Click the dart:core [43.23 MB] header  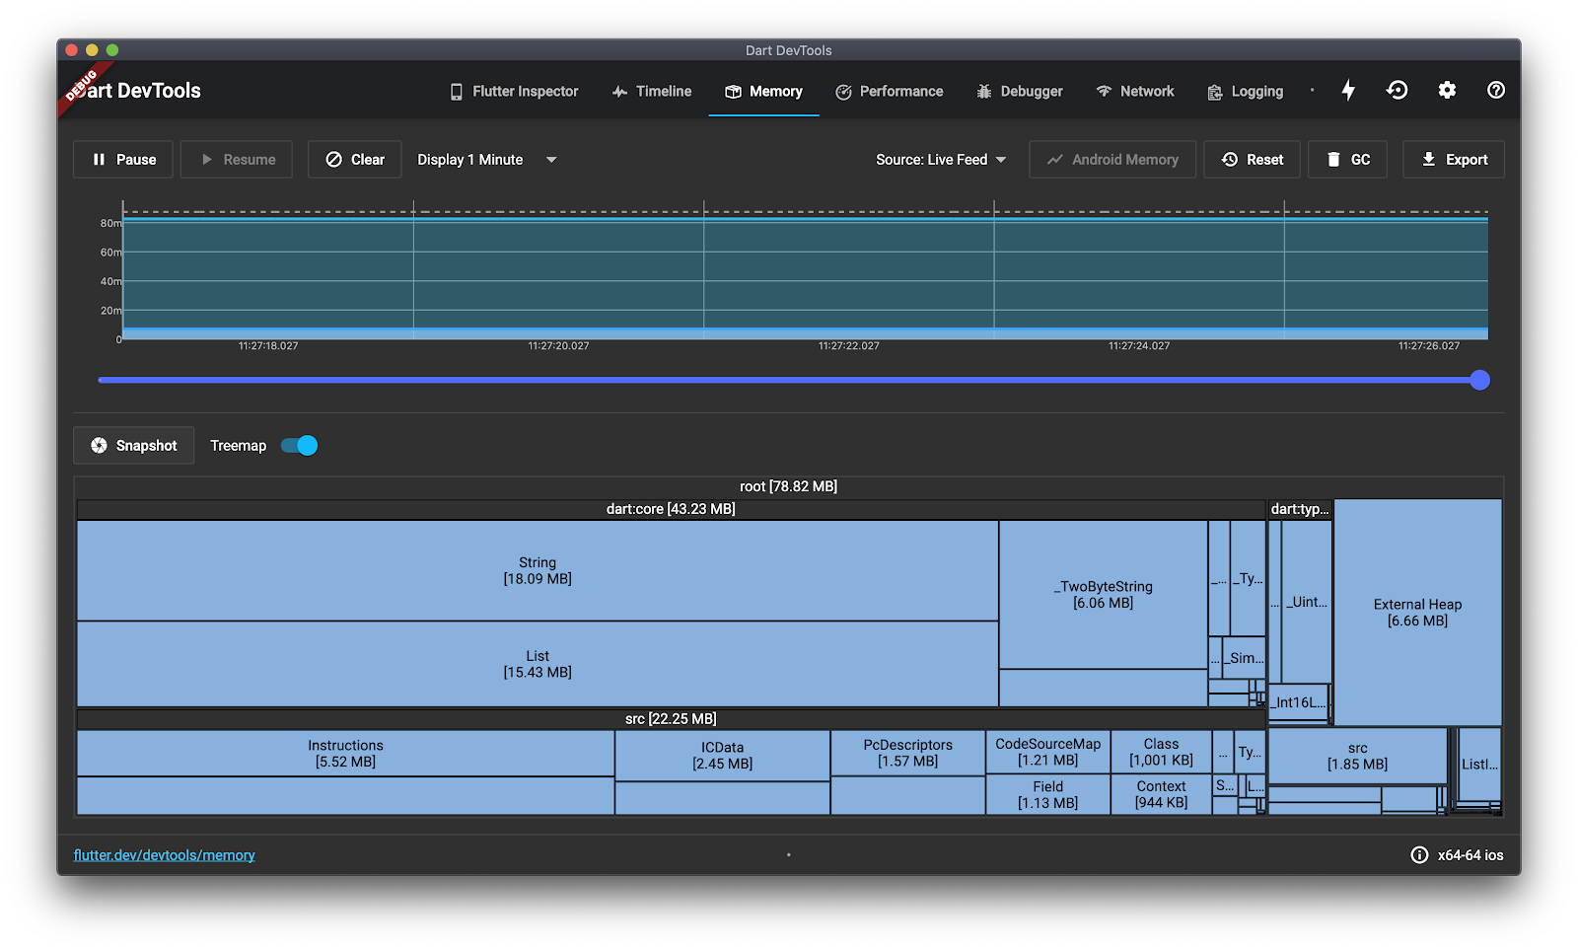point(671,509)
